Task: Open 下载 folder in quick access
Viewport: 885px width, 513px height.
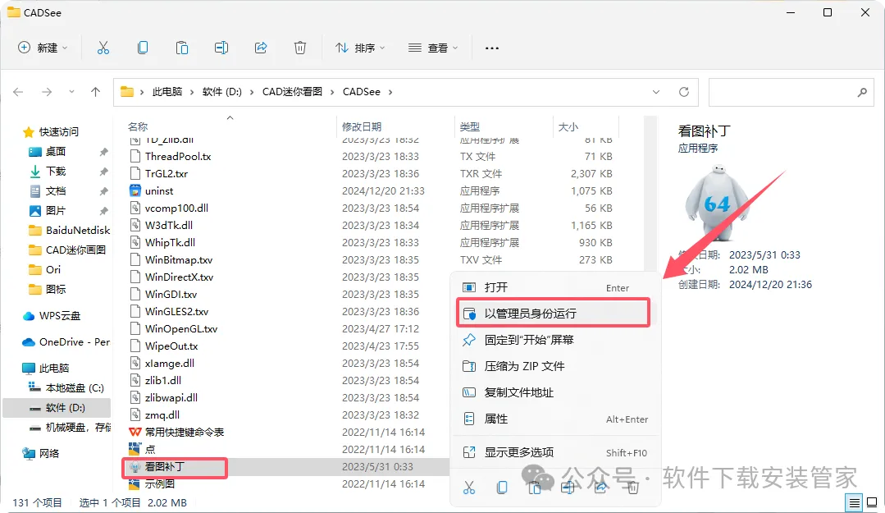Action: click(x=55, y=172)
